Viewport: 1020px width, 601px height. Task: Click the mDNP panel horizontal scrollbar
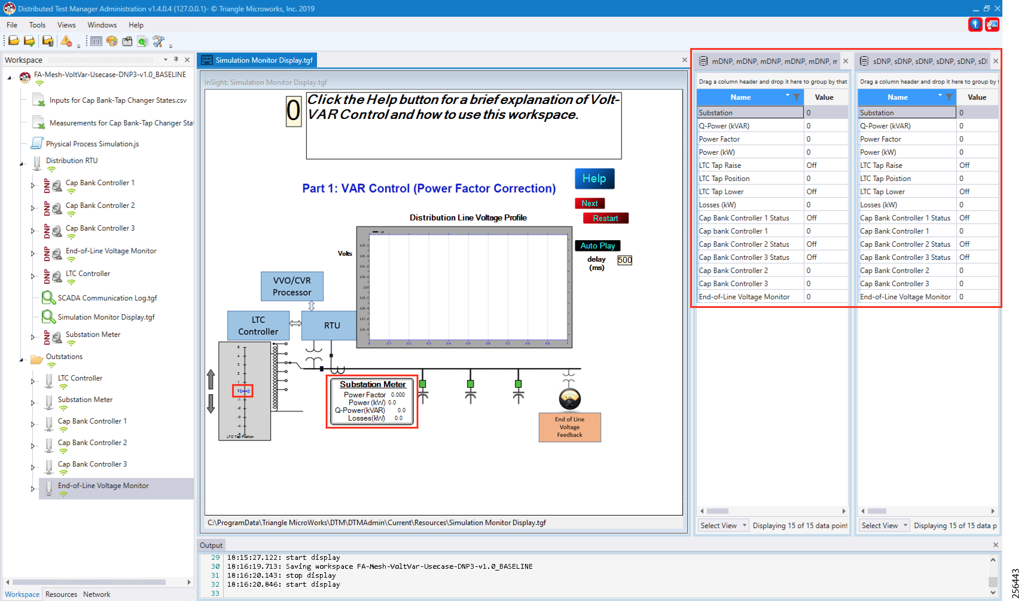[718, 511]
